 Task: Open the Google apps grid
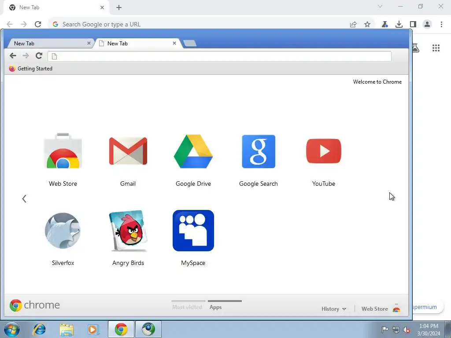(436, 48)
